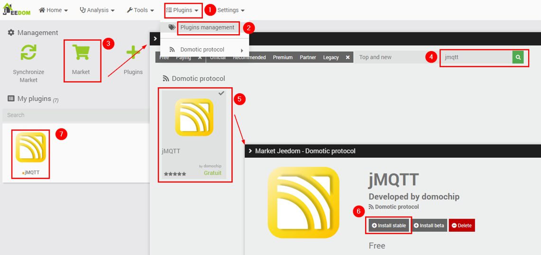541x255 pixels.
Task: Open the Settings menu
Action: [231, 10]
